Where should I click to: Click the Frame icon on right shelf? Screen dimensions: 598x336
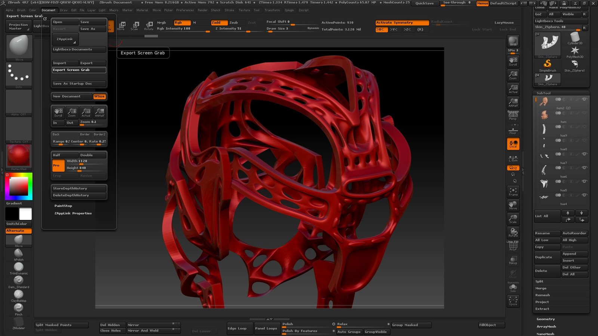click(513, 192)
